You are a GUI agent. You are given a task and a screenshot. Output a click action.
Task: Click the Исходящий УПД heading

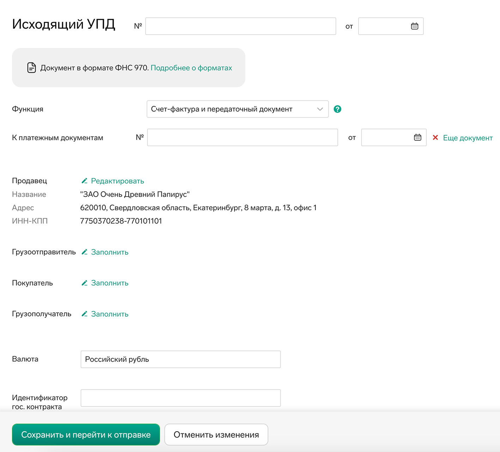(63, 24)
